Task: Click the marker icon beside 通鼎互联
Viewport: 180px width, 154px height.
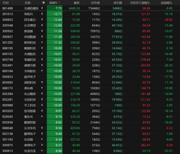Action: pos(42,65)
